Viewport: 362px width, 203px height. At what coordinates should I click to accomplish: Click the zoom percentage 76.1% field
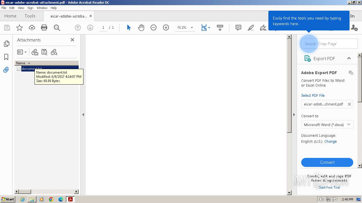click(182, 28)
